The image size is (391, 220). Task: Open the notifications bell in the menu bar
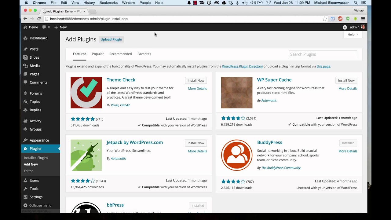189,3
